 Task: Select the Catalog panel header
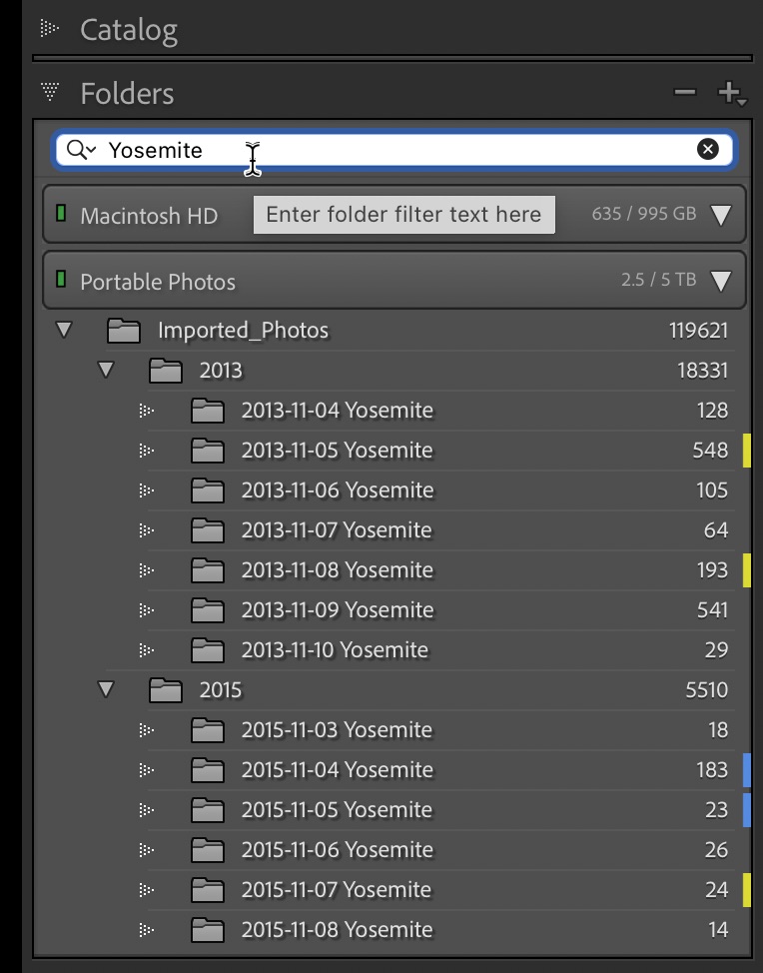coord(130,29)
